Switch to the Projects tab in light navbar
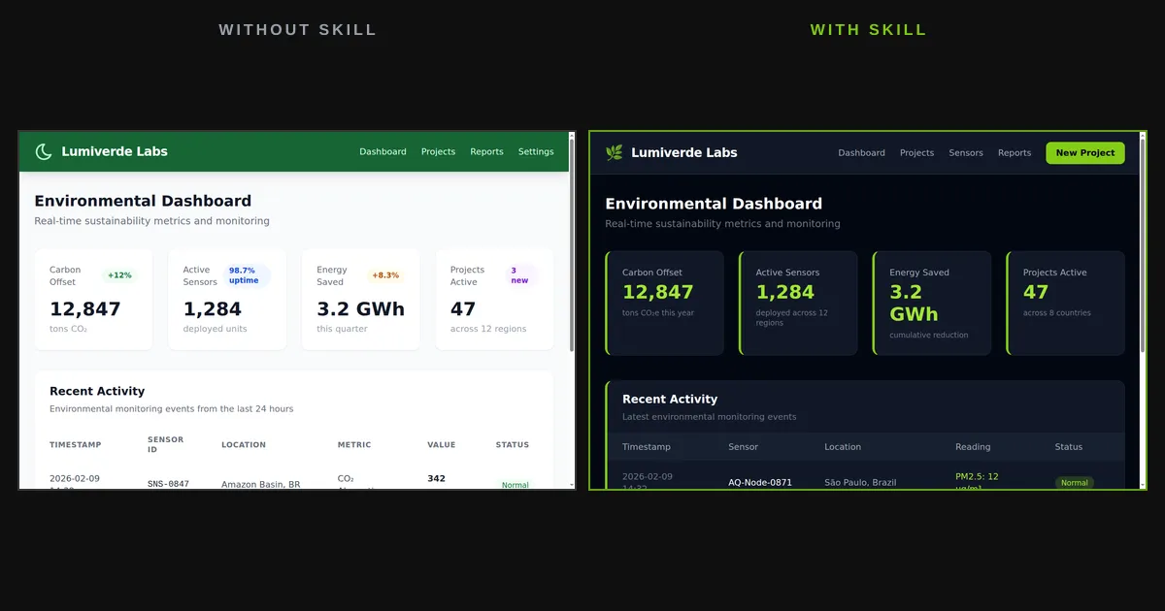The width and height of the screenshot is (1165, 611). [x=438, y=151]
